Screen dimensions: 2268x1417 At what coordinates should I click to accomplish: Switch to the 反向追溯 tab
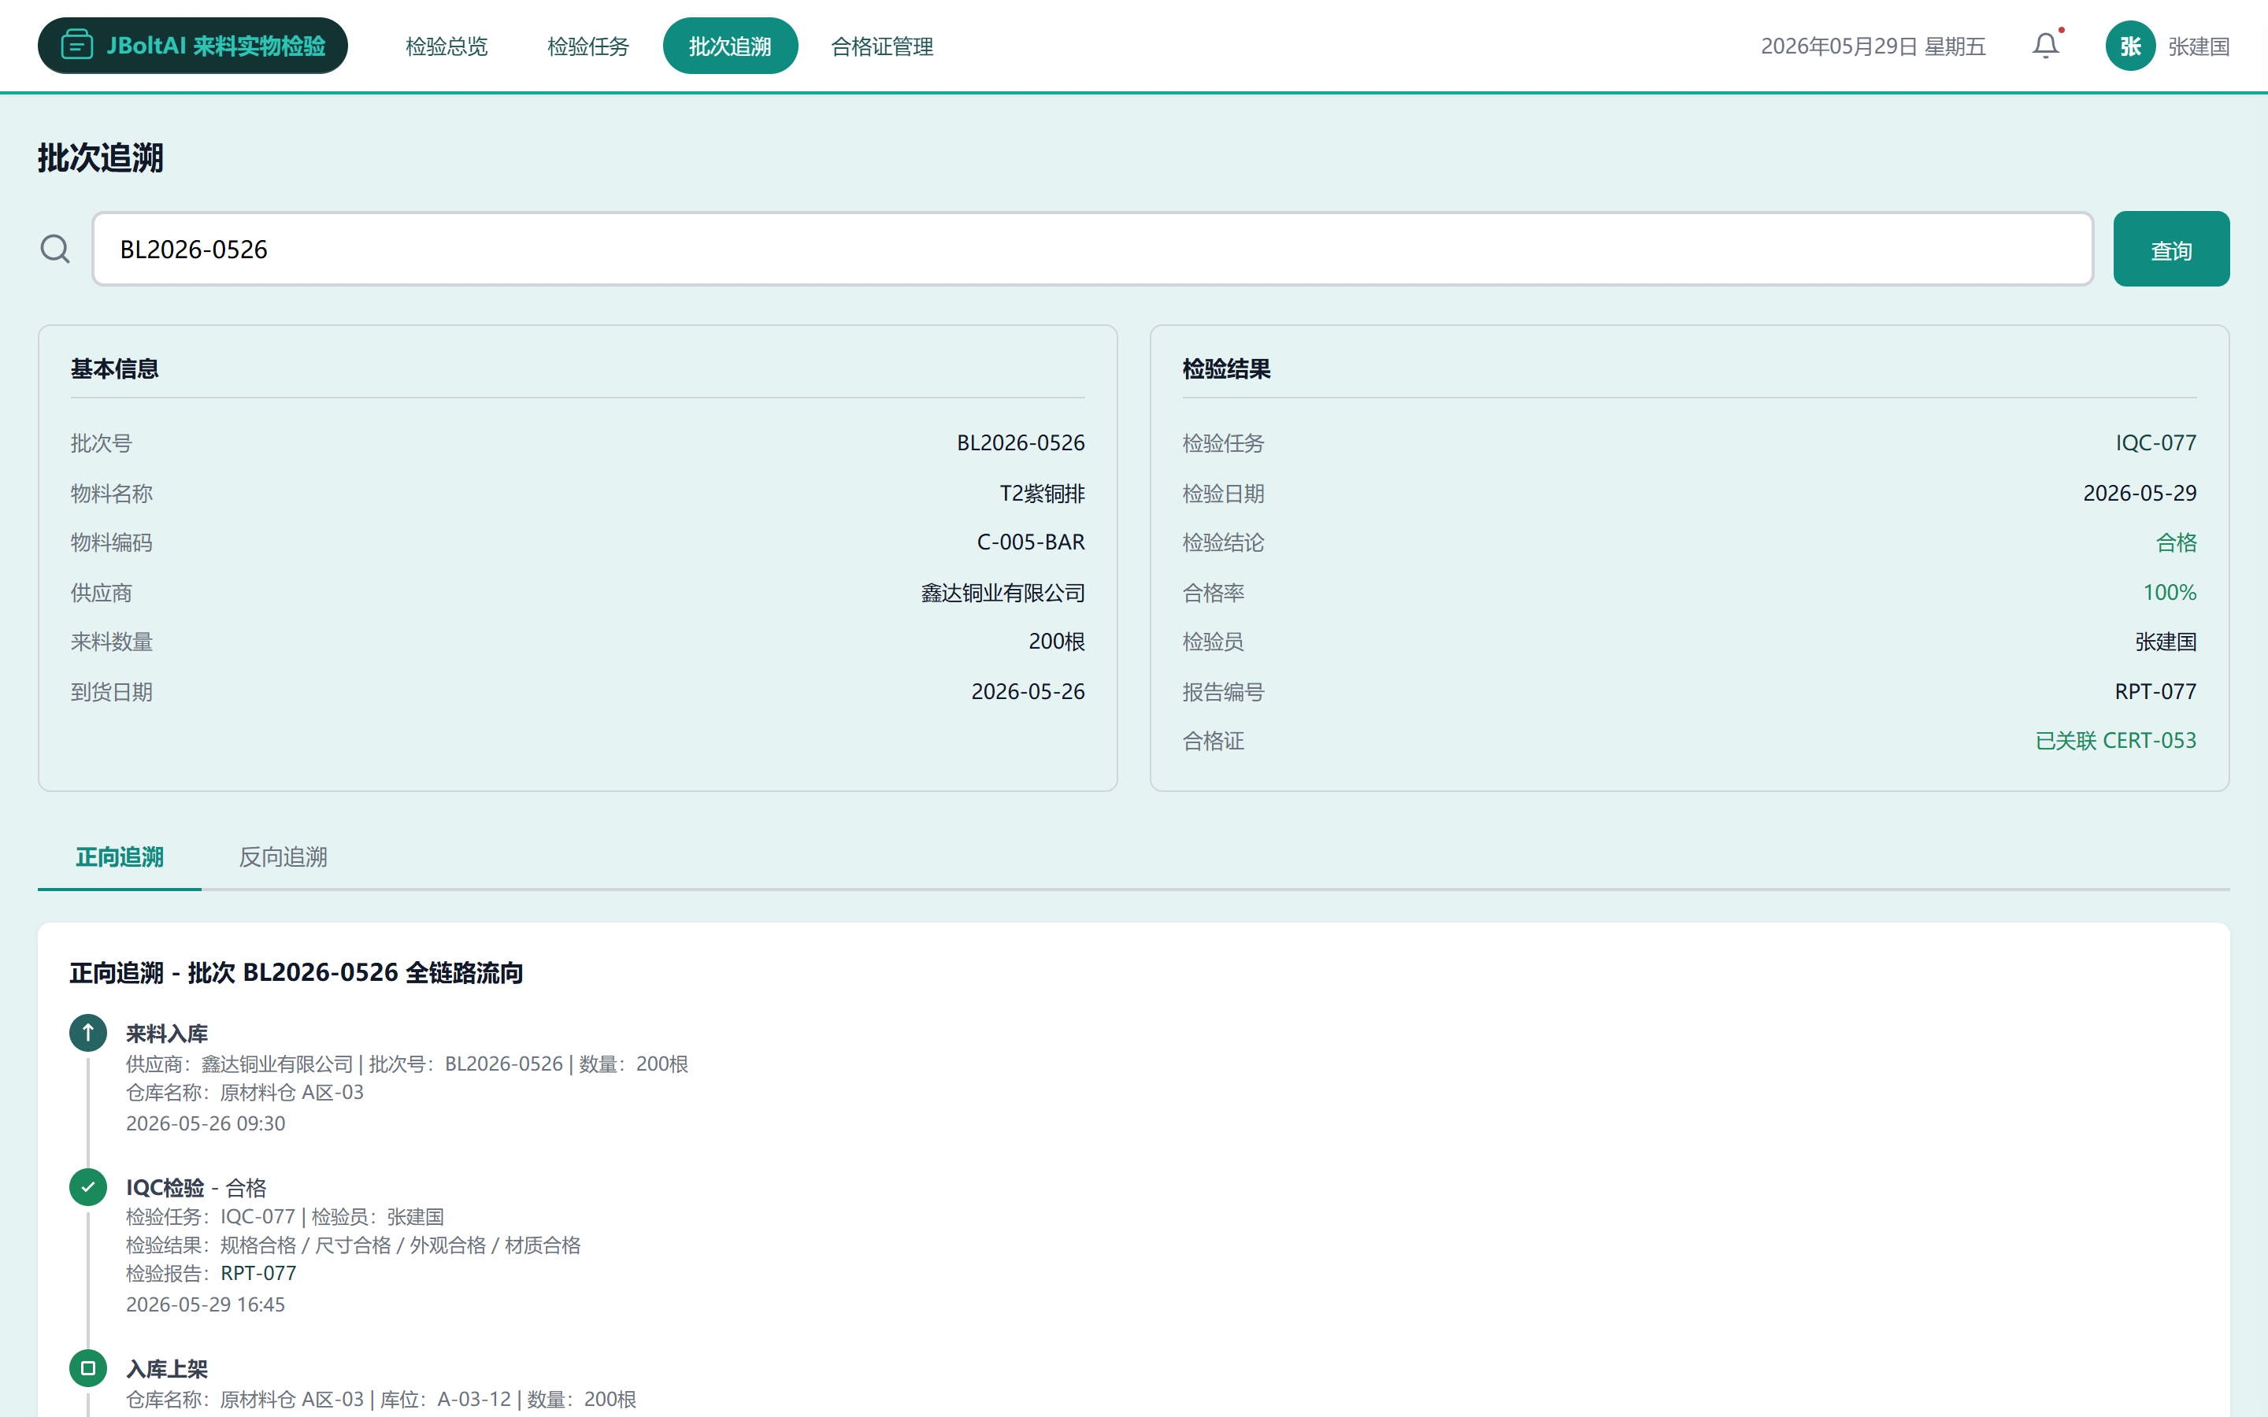(283, 856)
